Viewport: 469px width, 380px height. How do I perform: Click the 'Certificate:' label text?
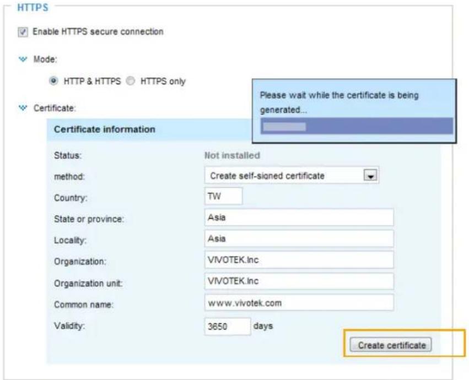point(55,108)
